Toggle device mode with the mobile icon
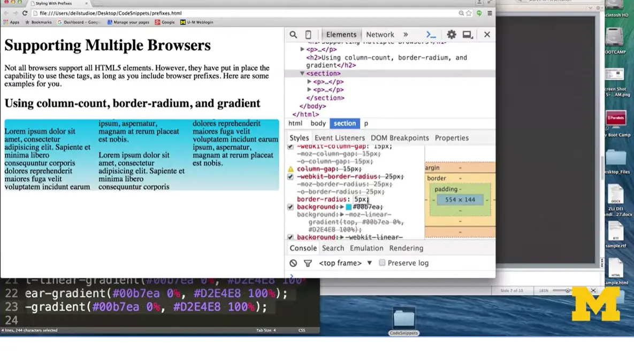 tap(308, 34)
